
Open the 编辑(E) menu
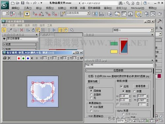tap(16, 8)
